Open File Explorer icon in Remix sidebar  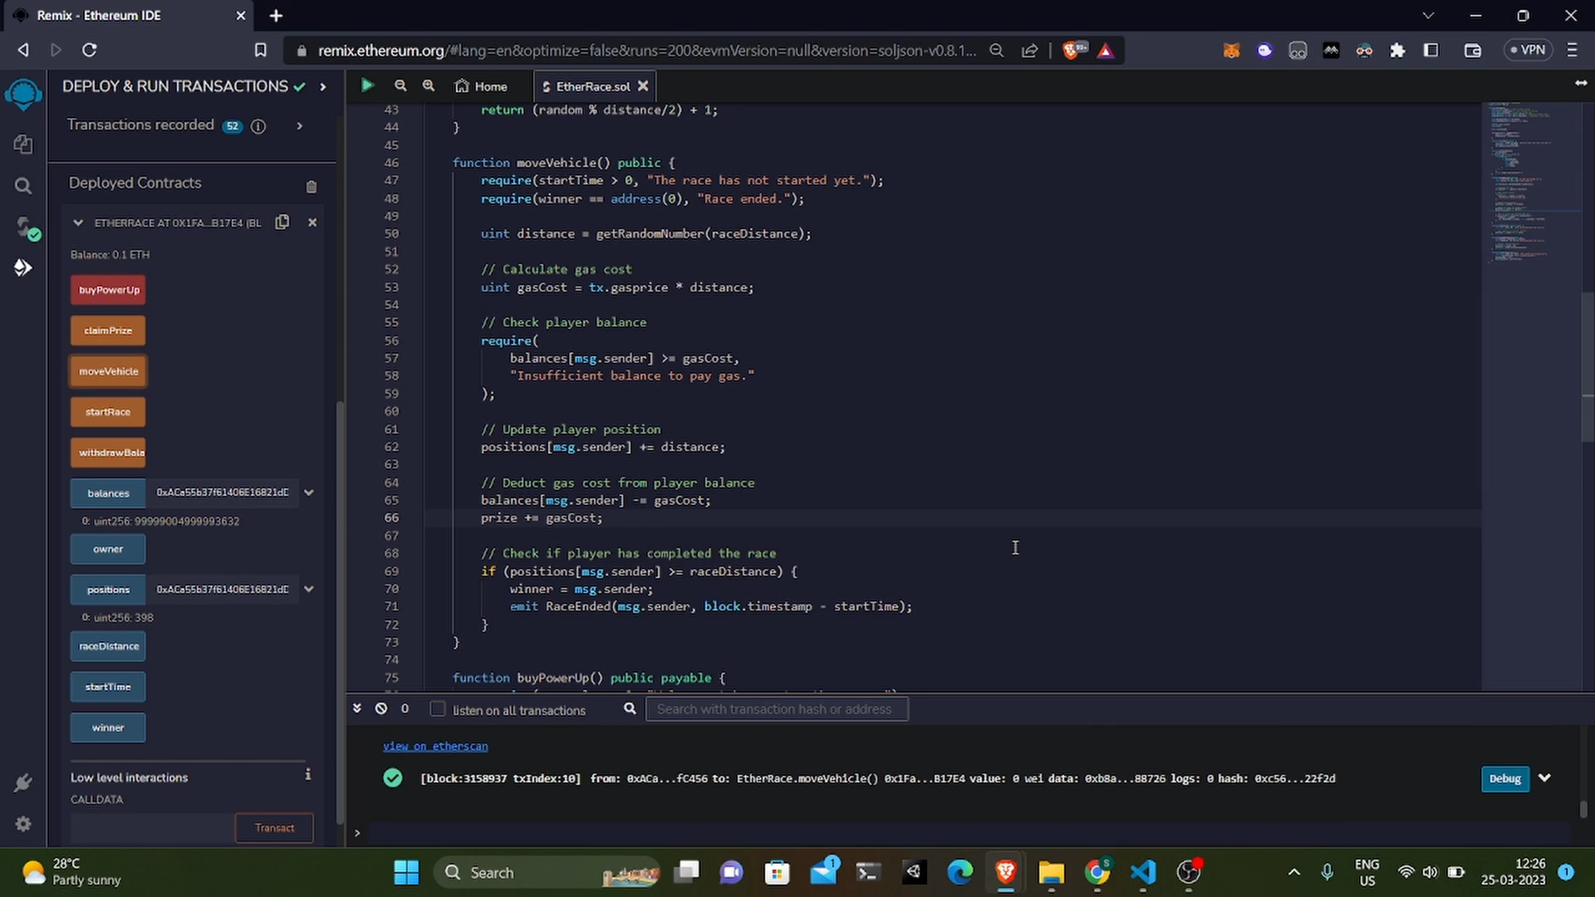pos(23,144)
